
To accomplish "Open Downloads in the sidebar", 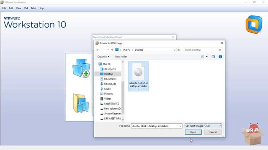I will (x=110, y=84).
